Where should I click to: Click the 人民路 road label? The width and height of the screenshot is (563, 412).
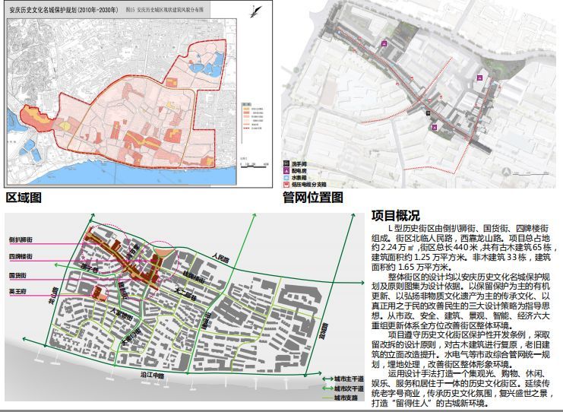click(220, 257)
